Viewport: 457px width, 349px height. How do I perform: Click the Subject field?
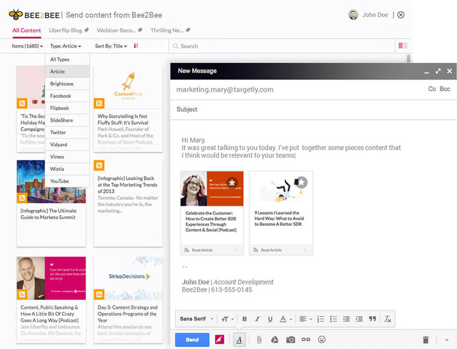point(313,110)
